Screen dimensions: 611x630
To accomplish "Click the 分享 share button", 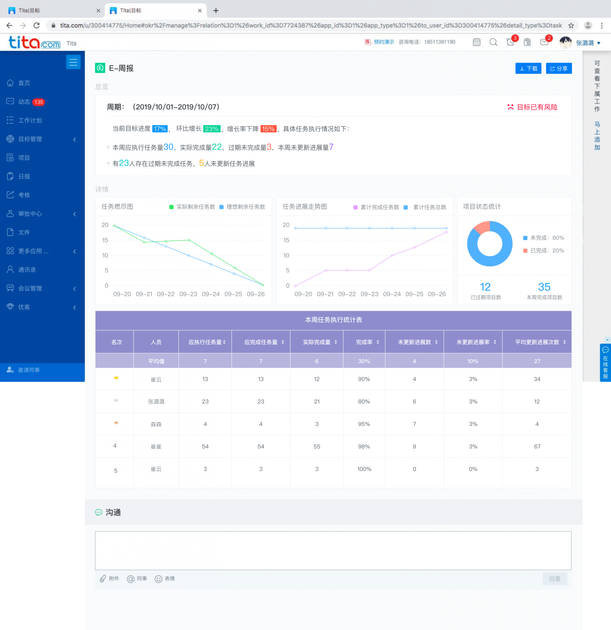I will click(x=559, y=68).
